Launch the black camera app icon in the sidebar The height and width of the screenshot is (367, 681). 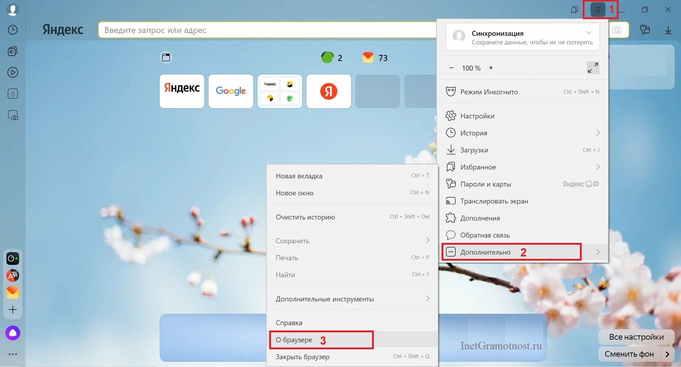pos(13,258)
